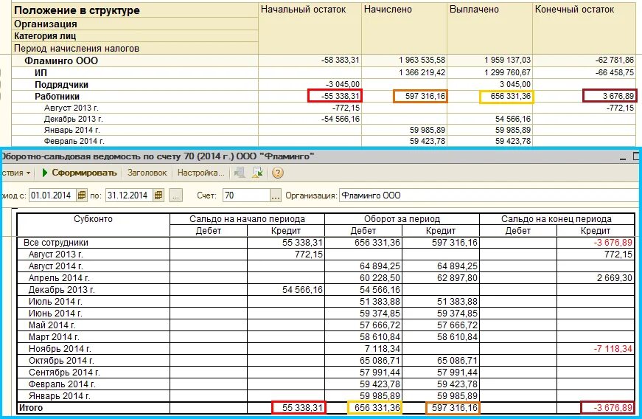Click ИП ending balance -66 458,75
This screenshot has width=642, height=419.
pyautogui.click(x=615, y=72)
